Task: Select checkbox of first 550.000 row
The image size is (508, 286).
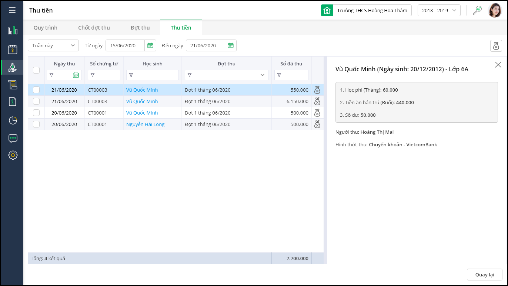Action: click(36, 90)
